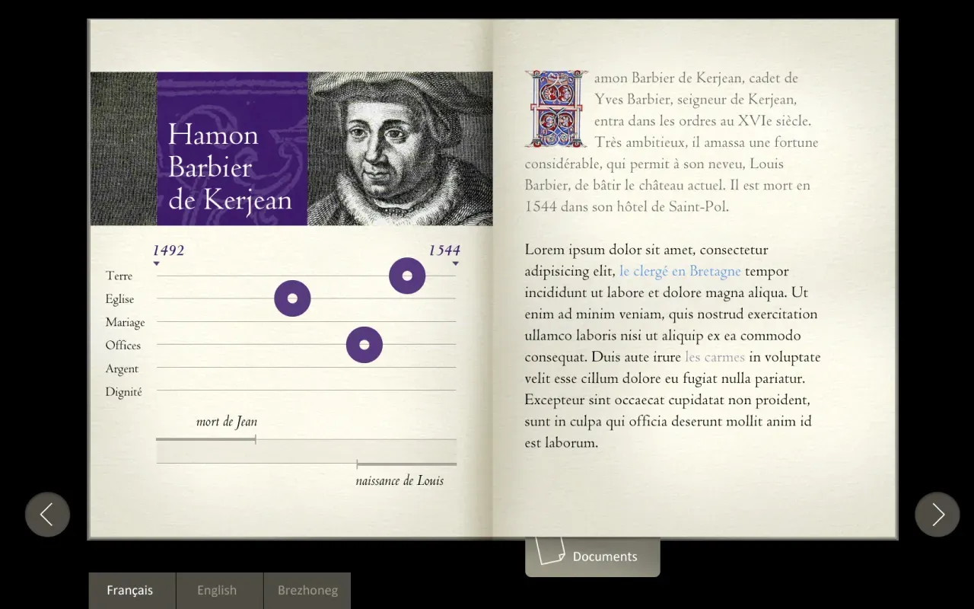The height and width of the screenshot is (609, 974).
Task: Click the Documents page icon
Action: tap(549, 550)
